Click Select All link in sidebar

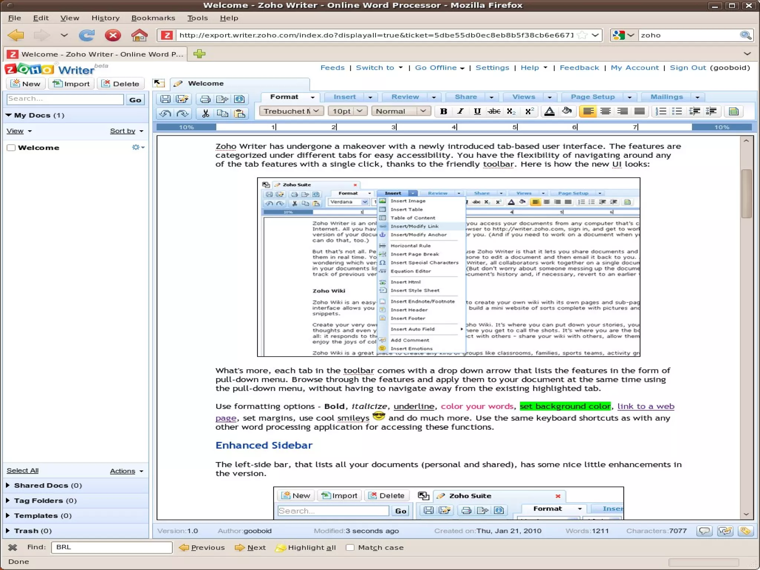pos(23,471)
